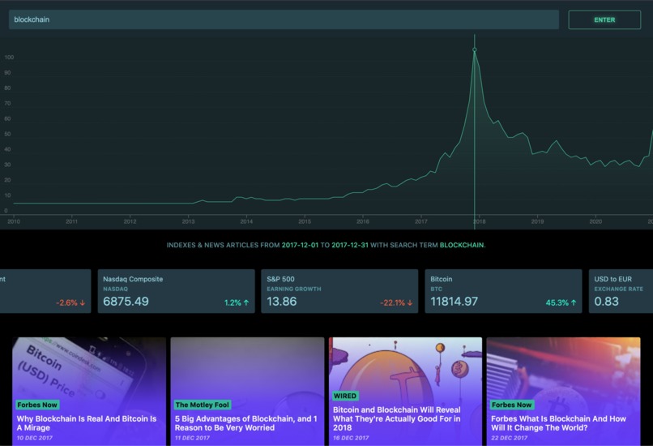Open WIRED article Bitcoin and Blockchain Will Reveal

pos(405,392)
